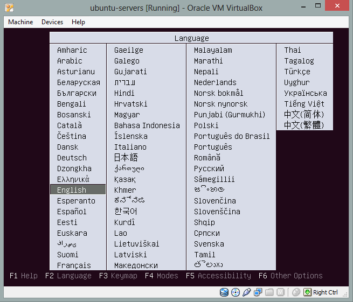The image size is (353, 302).
Task: Select the F2 Language option
Action: tap(68, 276)
